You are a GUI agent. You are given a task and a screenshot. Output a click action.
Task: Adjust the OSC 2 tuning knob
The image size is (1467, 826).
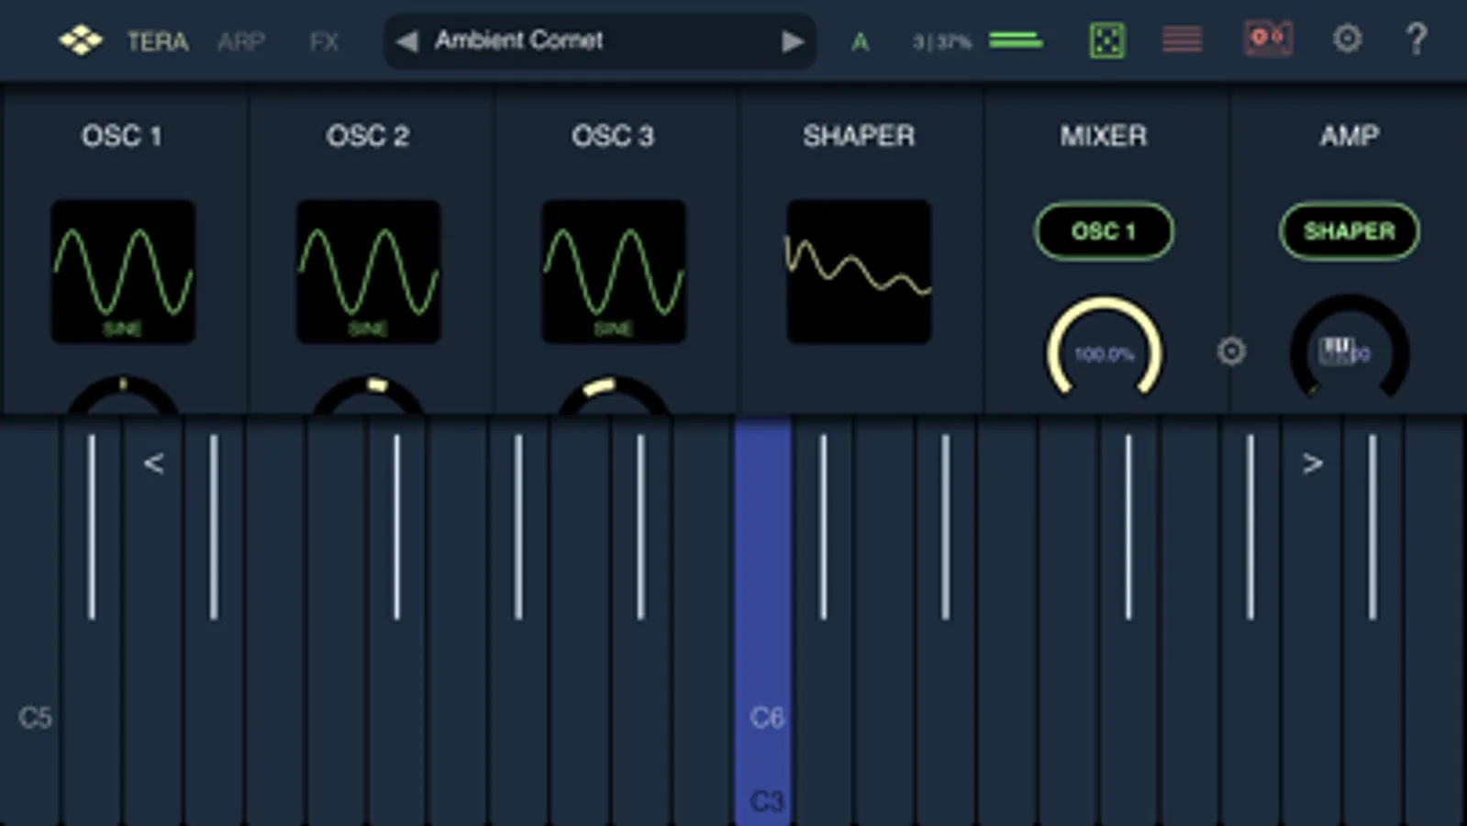(368, 395)
